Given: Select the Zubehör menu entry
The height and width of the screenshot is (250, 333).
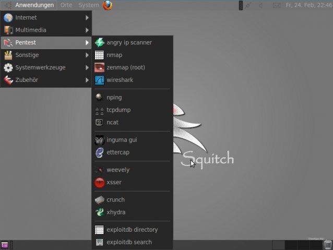Looking at the screenshot, I should pyautogui.click(x=46, y=80).
